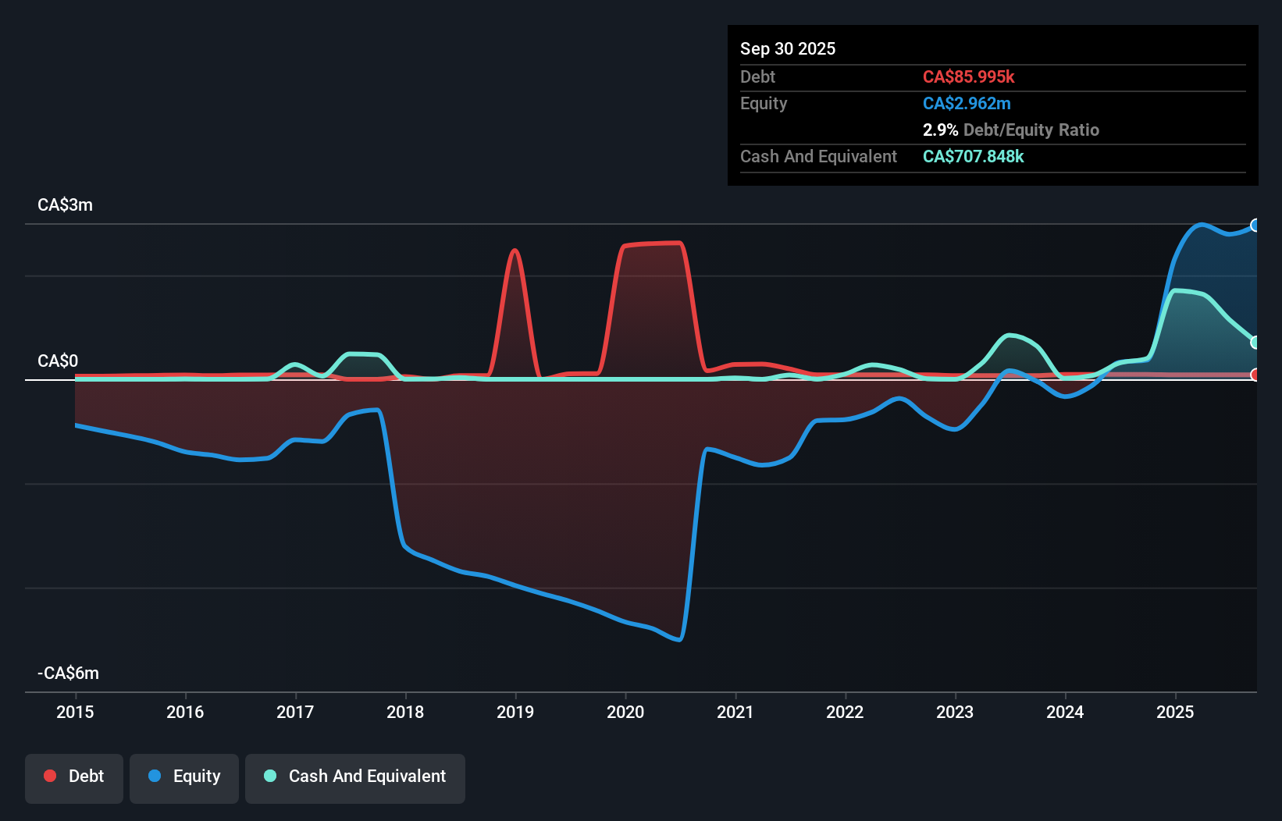
Task: Click the red Debt plateau above 2020
Action: pos(652,244)
